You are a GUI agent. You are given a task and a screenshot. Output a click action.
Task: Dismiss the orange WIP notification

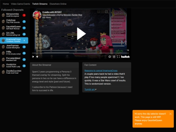[170, 114]
